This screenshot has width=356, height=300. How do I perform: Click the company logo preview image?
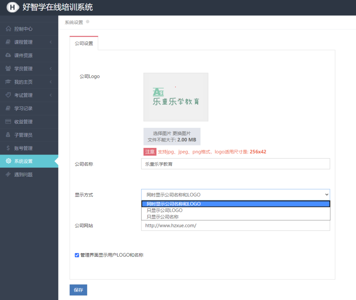click(x=176, y=97)
